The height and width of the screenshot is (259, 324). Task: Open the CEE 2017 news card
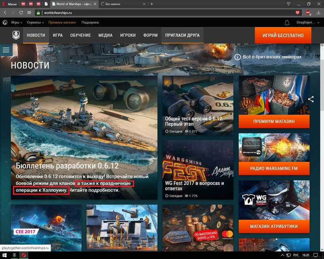point(46,228)
